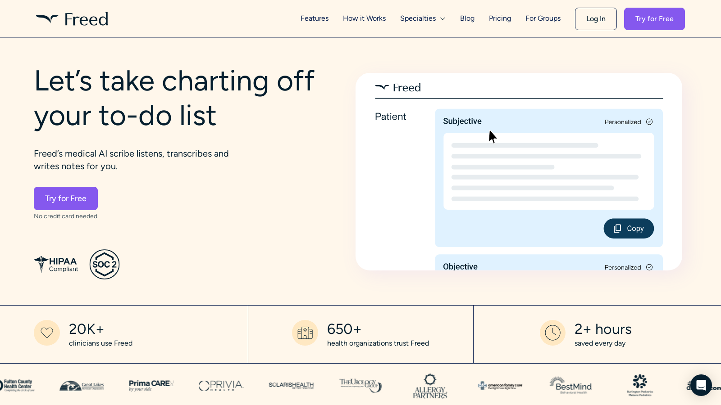This screenshot has width=721, height=405.
Task: Click the For Groups link
Action: (543, 18)
